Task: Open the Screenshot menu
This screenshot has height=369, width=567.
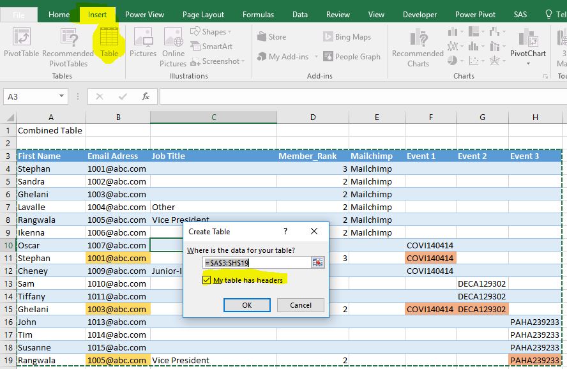Action: pyautogui.click(x=217, y=61)
